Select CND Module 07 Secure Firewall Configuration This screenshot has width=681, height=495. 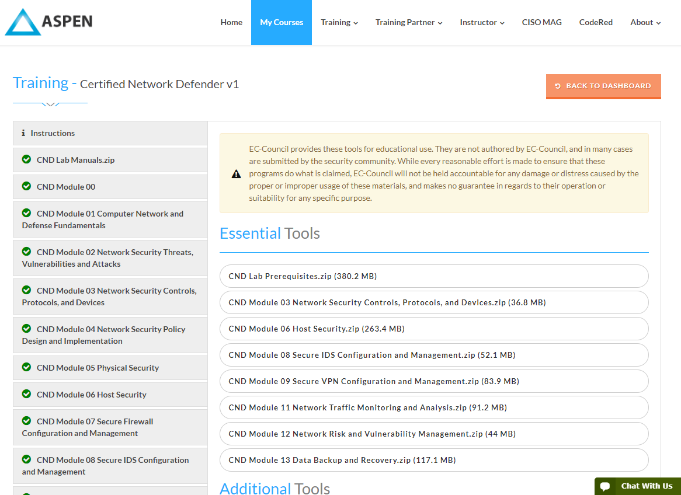pos(110,427)
